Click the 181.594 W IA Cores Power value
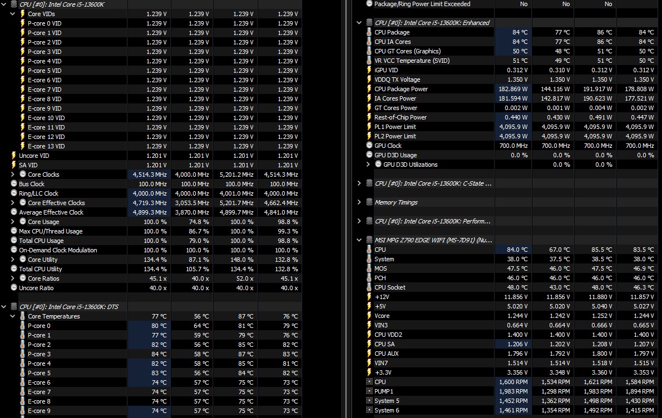This screenshot has width=662, height=418. coord(513,98)
